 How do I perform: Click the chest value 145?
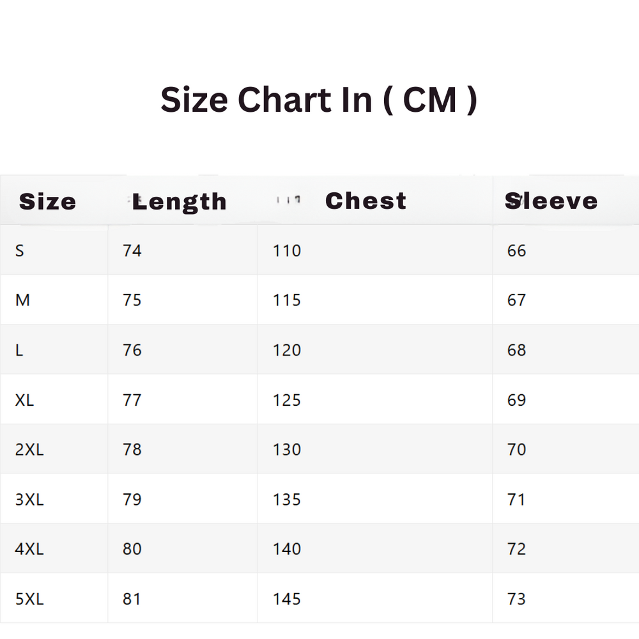pos(287,599)
